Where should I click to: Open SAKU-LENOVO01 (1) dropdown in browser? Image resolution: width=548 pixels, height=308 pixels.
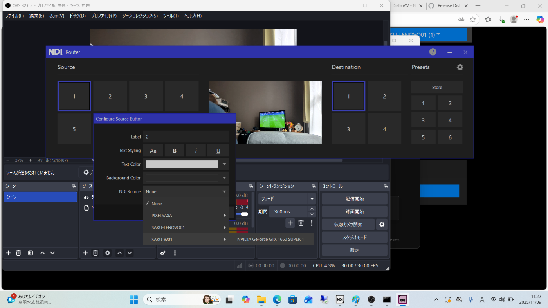tap(428, 34)
